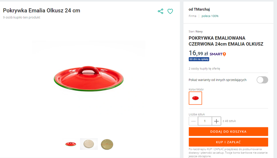Select the red lid color swatch

tap(195, 98)
